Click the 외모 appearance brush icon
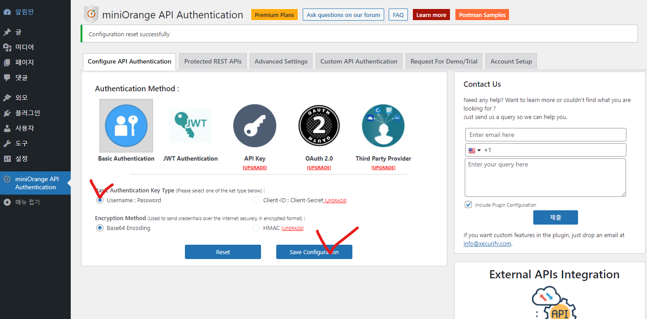 pos(7,98)
